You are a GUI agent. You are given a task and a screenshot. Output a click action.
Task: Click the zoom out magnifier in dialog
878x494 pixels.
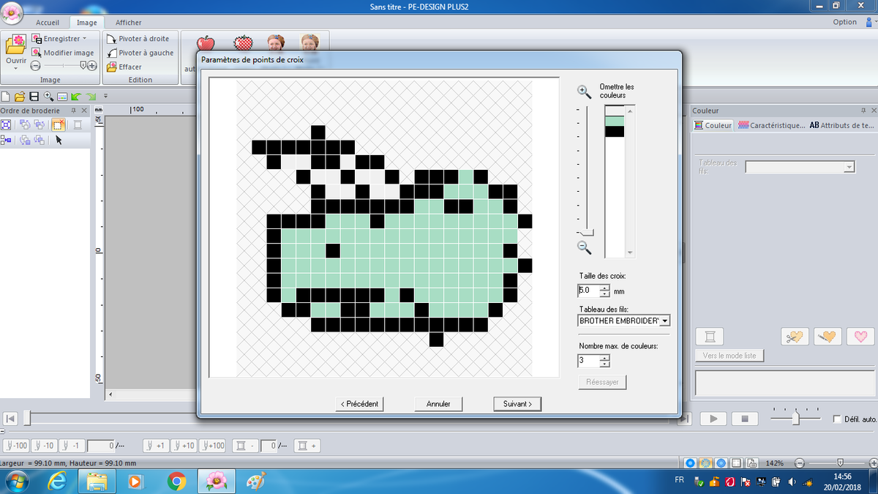tap(584, 247)
